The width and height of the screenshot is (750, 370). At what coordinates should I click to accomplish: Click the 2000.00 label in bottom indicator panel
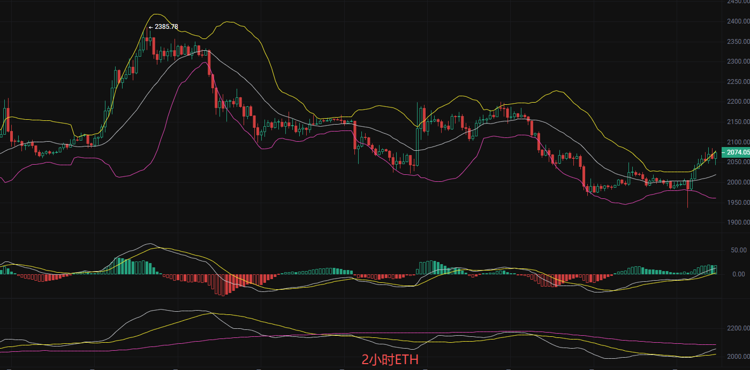tap(738, 357)
